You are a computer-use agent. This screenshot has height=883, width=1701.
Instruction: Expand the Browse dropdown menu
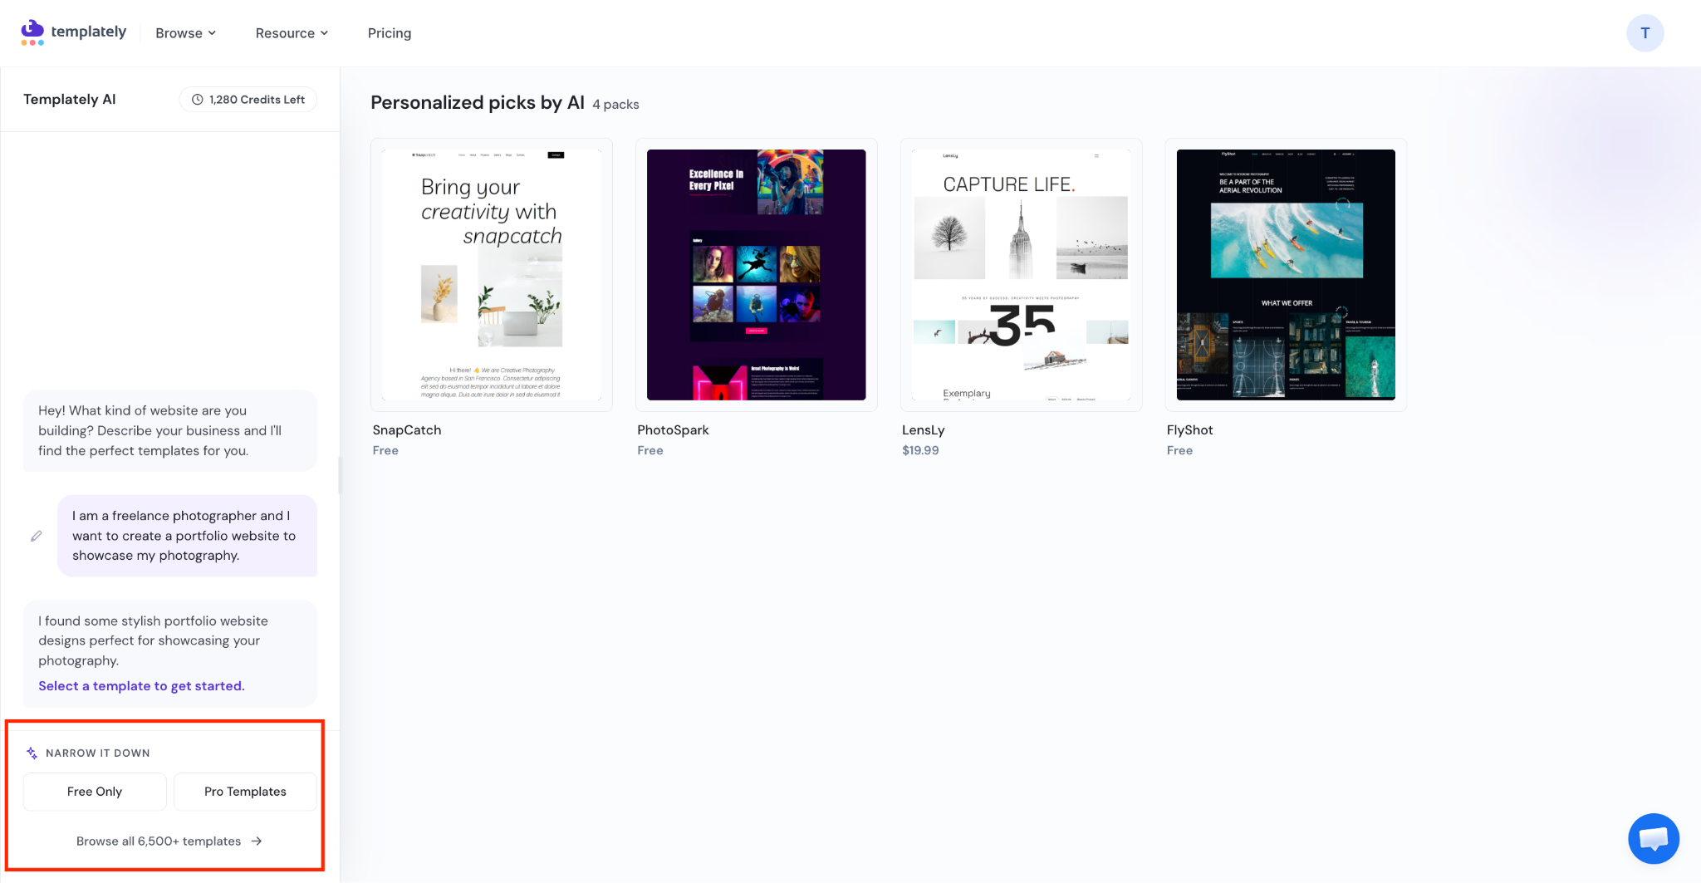coord(186,33)
